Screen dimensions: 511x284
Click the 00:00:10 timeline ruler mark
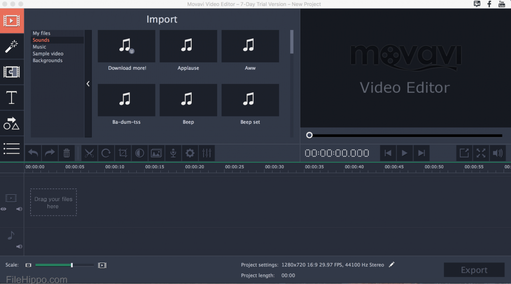point(115,167)
